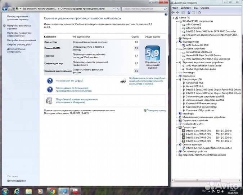Click Back arrow in Device Manager toolbar

(173, 12)
